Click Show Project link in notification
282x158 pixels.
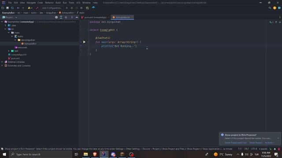[x=256, y=143]
